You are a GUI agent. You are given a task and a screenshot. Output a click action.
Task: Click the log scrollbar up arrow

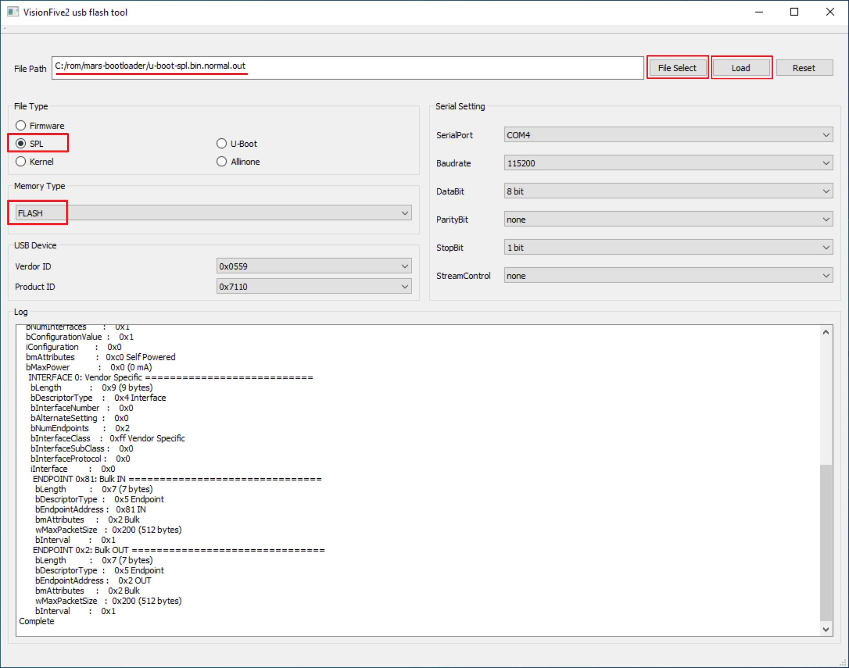[x=826, y=332]
